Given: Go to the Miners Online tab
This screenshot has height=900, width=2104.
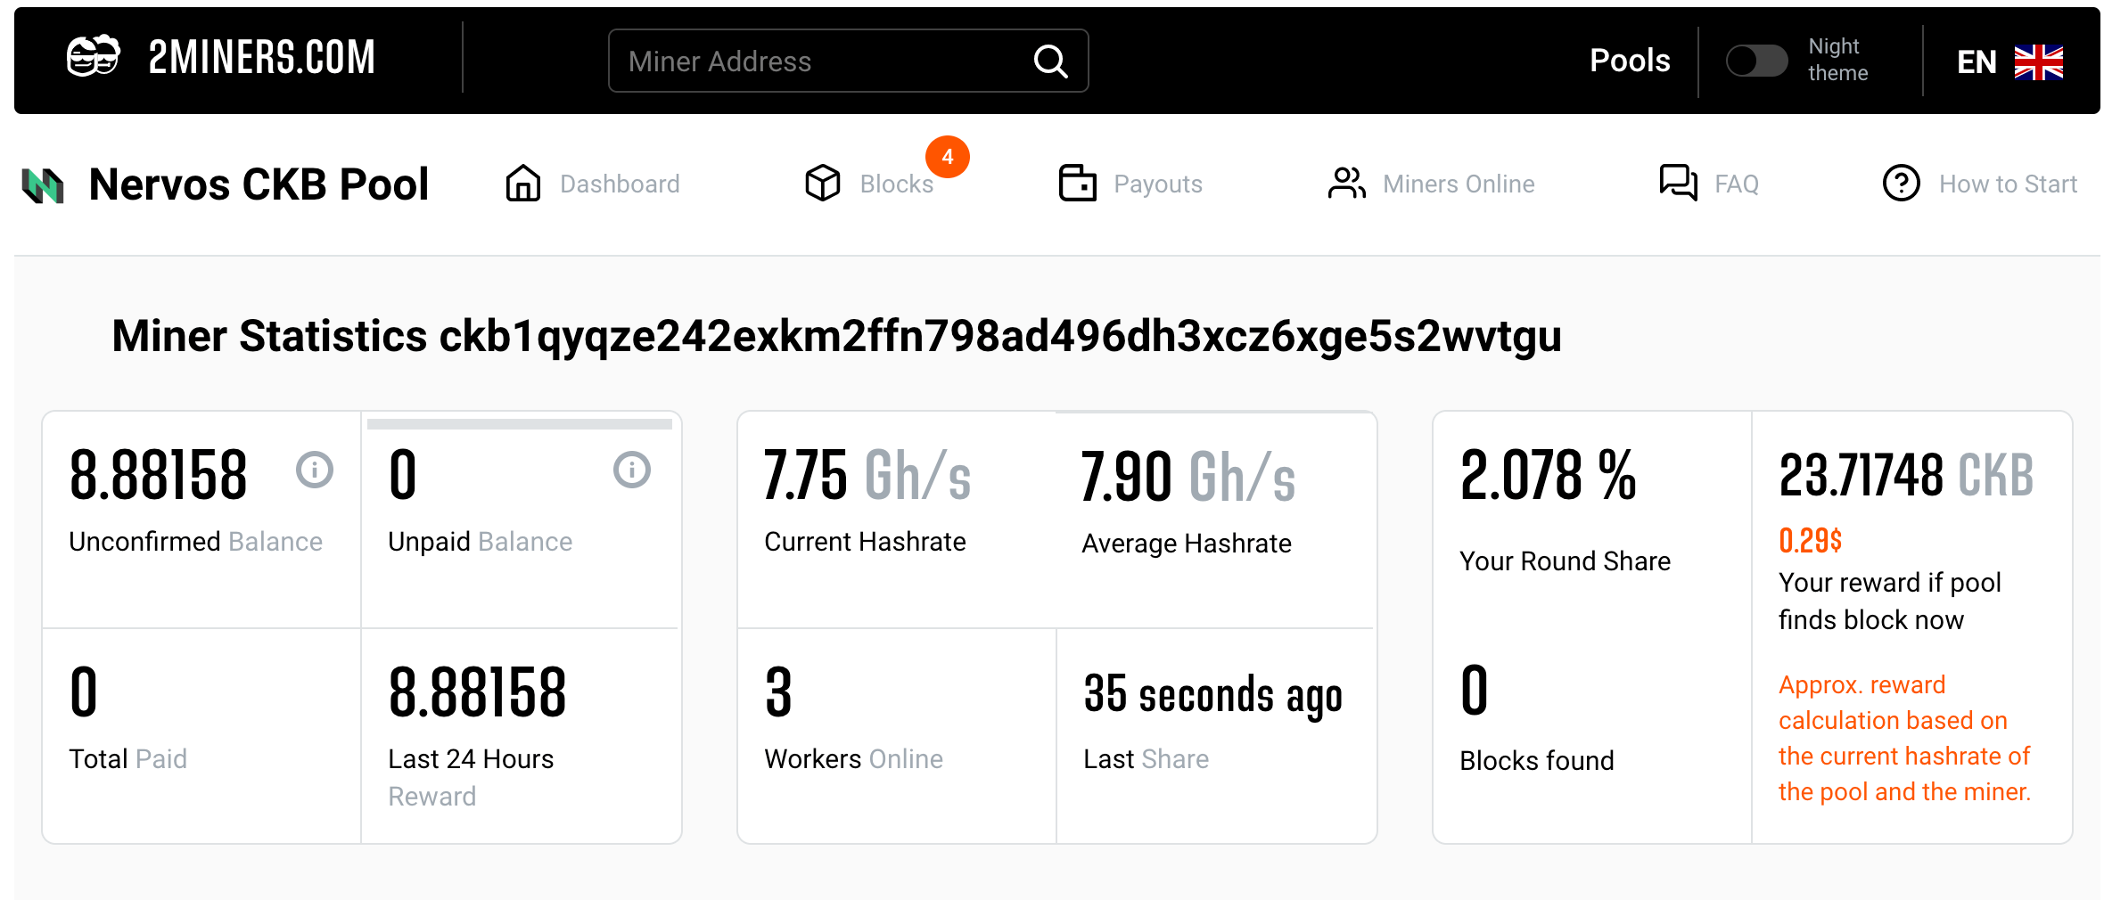Looking at the screenshot, I should pos(1459,184).
